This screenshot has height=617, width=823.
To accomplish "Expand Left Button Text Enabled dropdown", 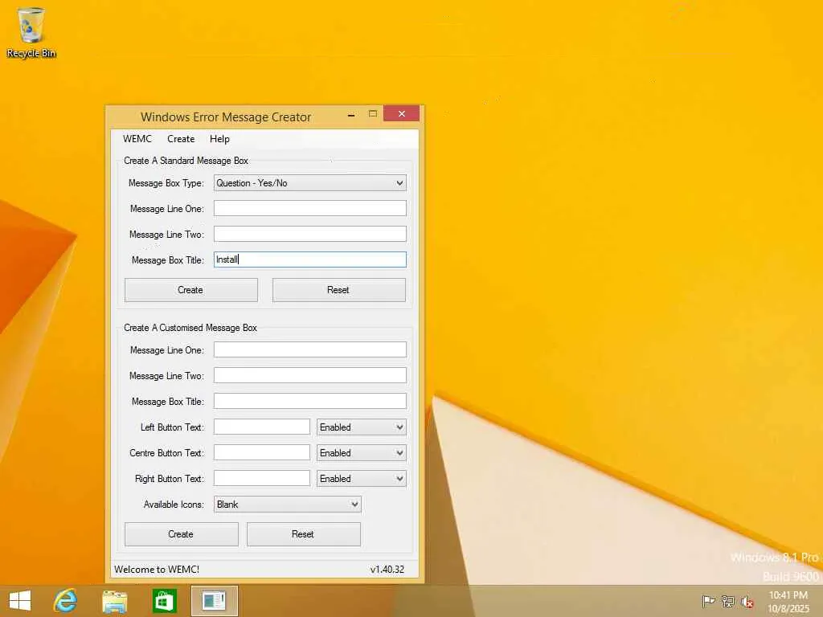I will coord(362,427).
